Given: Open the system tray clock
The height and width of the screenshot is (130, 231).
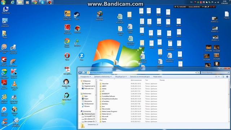Looking at the screenshot, I should 225,2.
